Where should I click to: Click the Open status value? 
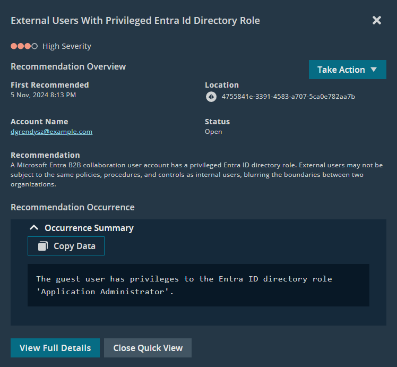pyautogui.click(x=213, y=132)
